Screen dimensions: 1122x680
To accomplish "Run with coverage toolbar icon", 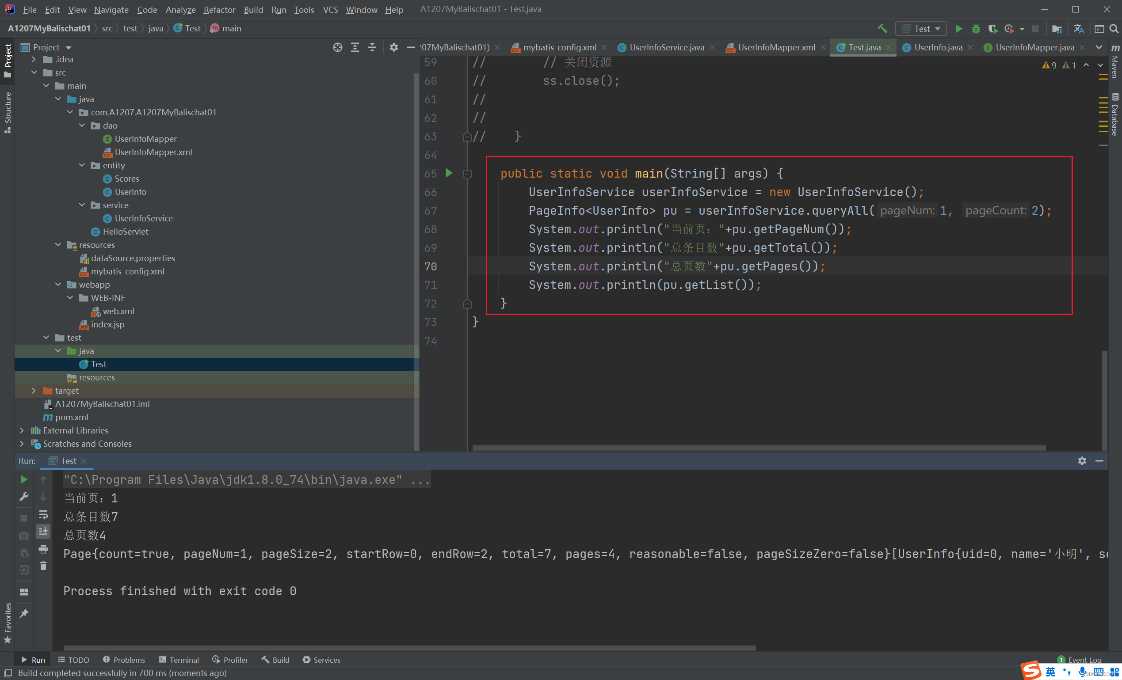I will (x=992, y=29).
